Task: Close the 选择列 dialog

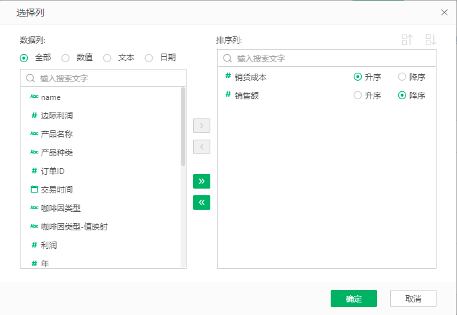Action: (444, 12)
